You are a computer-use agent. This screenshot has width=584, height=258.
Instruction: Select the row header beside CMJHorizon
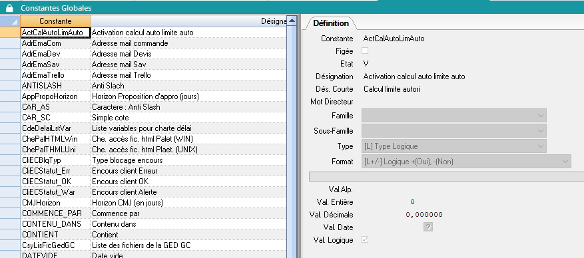[10, 203]
